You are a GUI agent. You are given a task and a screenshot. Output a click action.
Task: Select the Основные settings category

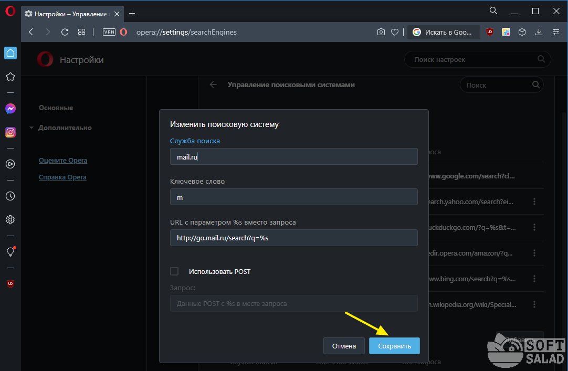tap(56, 108)
